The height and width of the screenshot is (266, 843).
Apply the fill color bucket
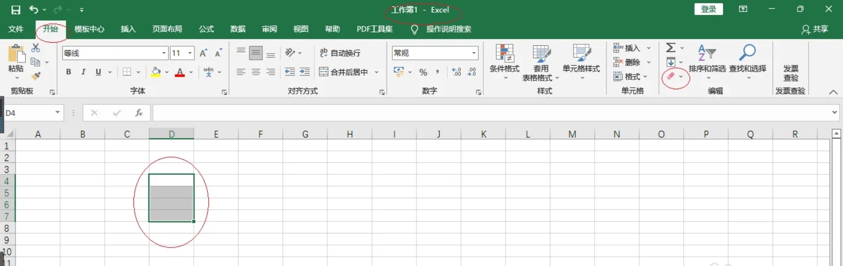156,72
